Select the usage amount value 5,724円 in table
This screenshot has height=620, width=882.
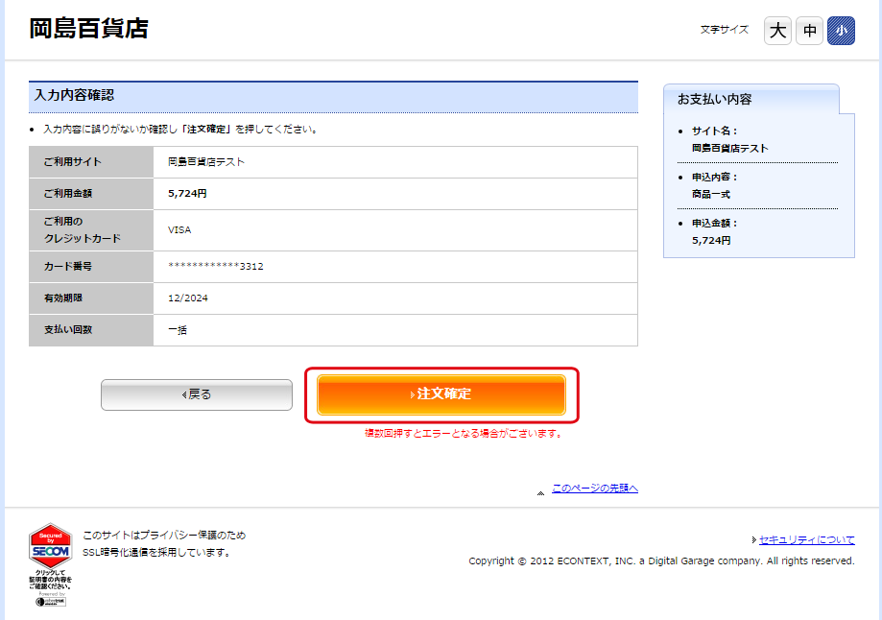click(x=187, y=194)
